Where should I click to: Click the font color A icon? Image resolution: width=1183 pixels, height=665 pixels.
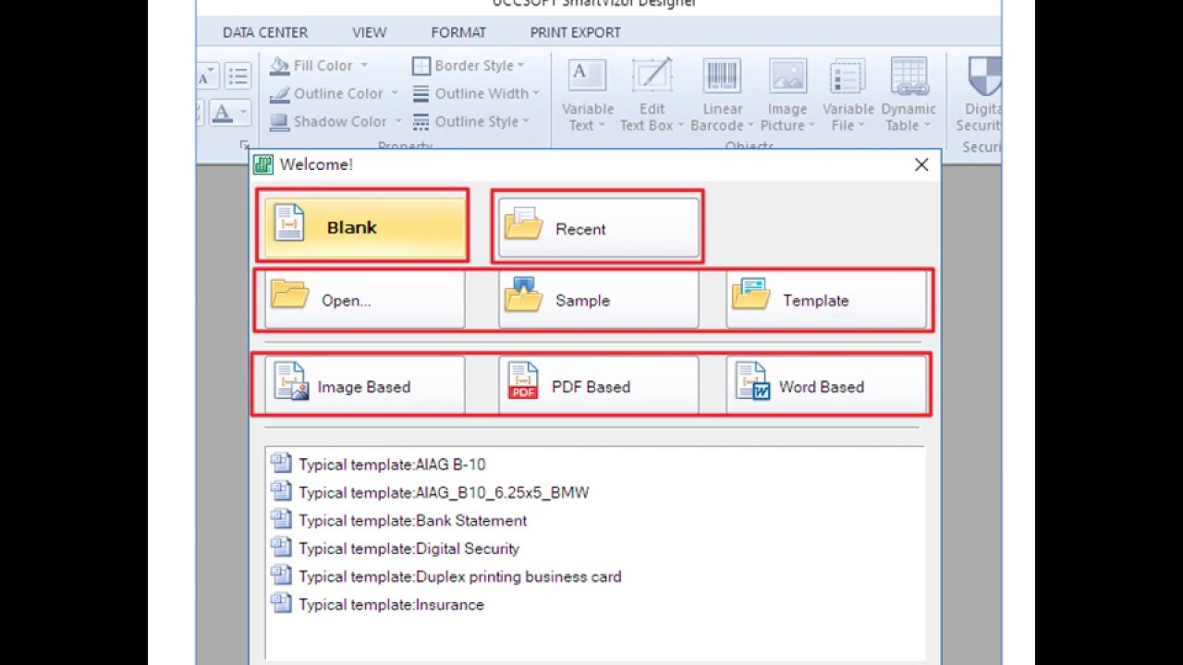222,114
